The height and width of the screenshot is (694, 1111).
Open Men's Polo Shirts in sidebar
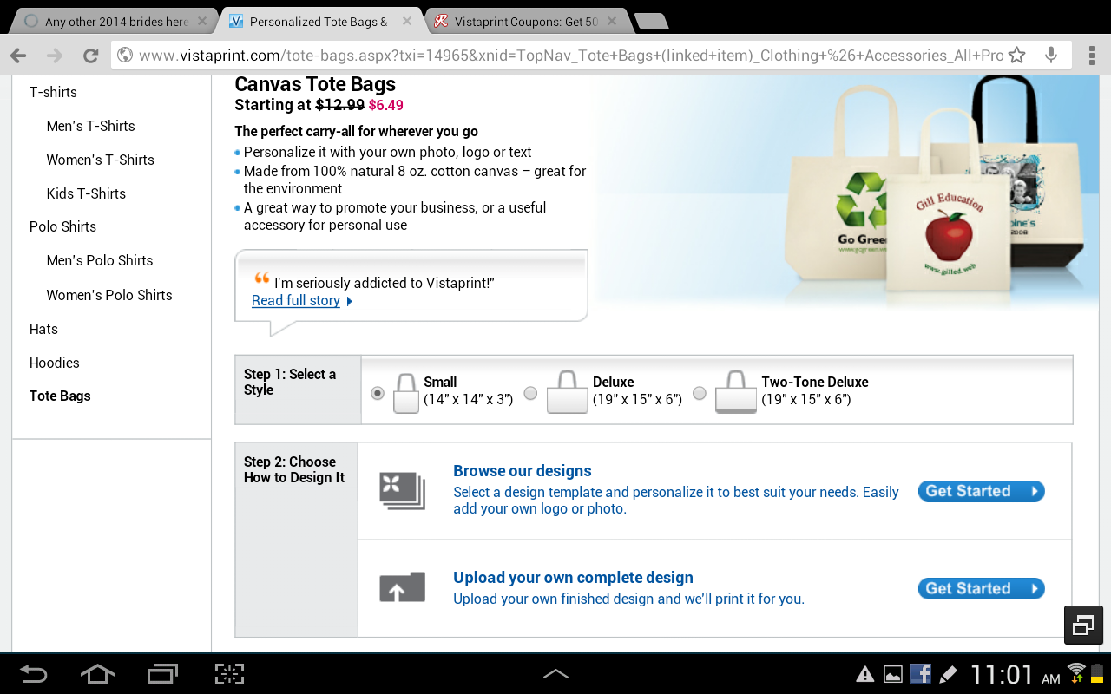pyautogui.click(x=100, y=260)
